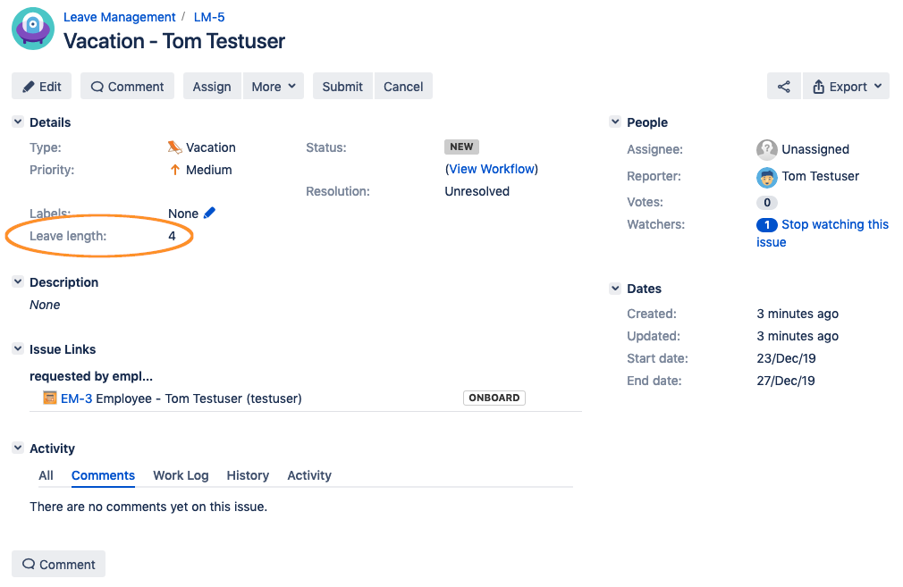Click the Unassigned assignee avatar icon
Viewport: 903px width, 587px height.
point(766,149)
